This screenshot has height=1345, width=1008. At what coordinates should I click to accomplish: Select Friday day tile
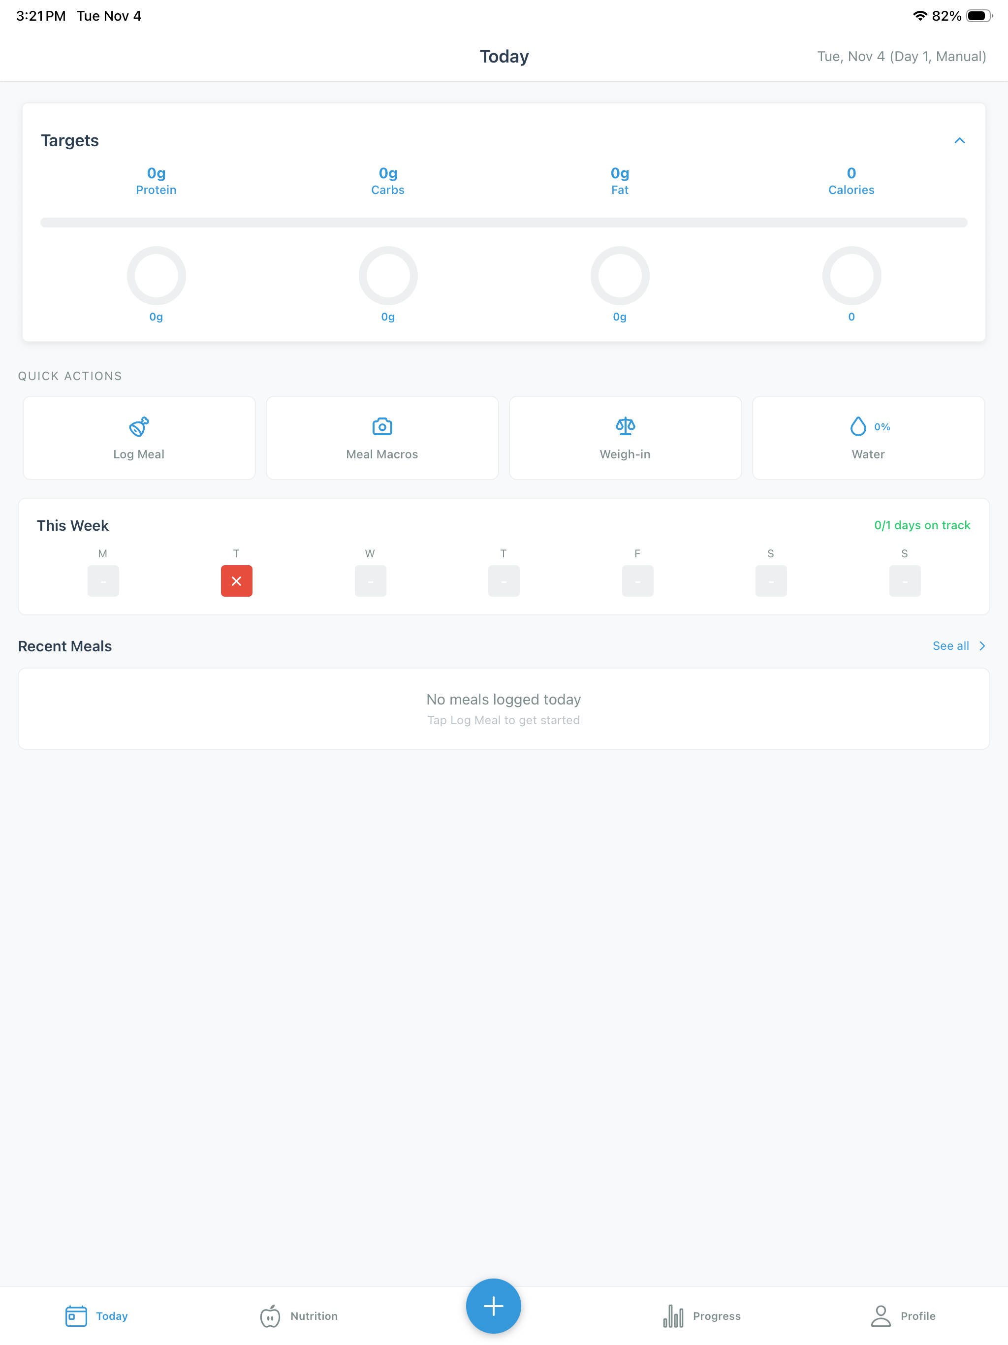coord(637,581)
